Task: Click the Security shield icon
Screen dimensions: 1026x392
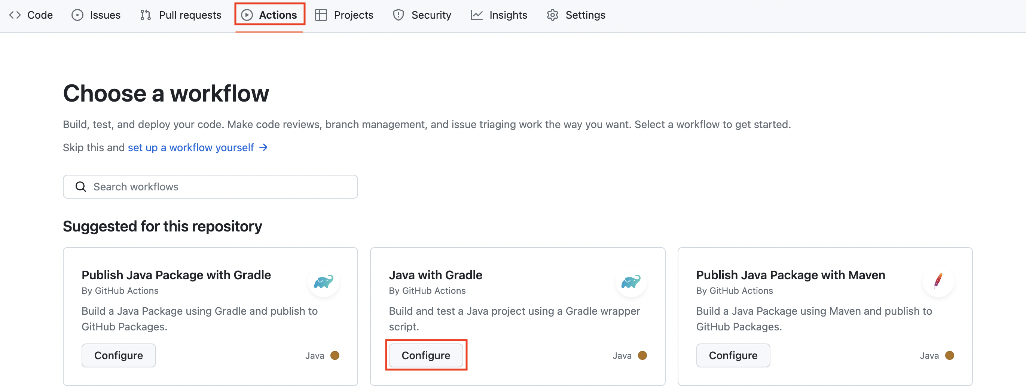Action: (398, 15)
